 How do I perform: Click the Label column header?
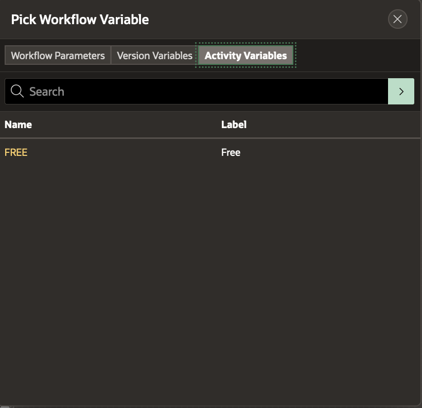[234, 125]
